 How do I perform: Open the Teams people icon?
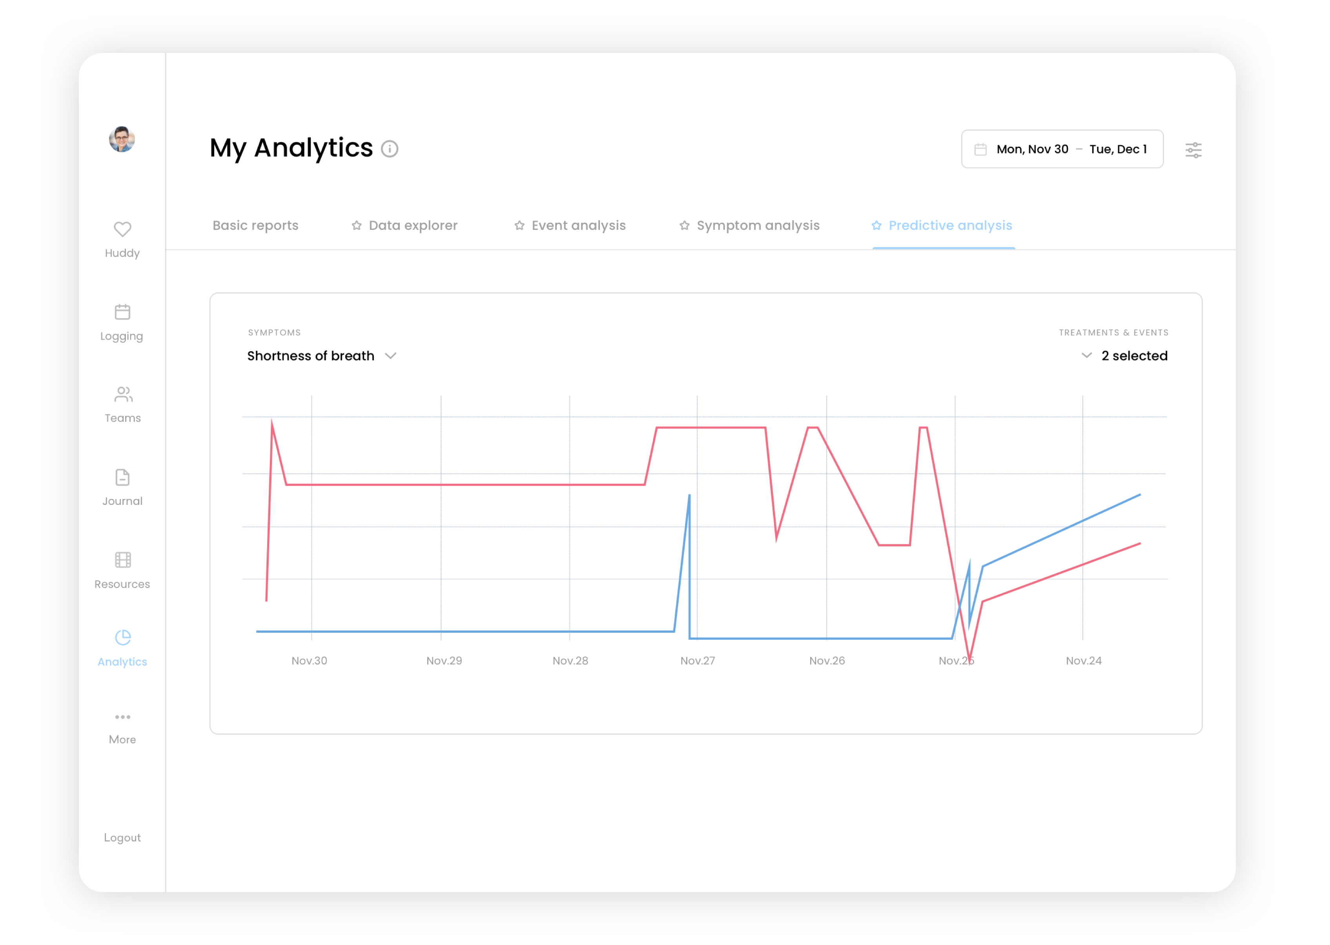click(x=123, y=395)
